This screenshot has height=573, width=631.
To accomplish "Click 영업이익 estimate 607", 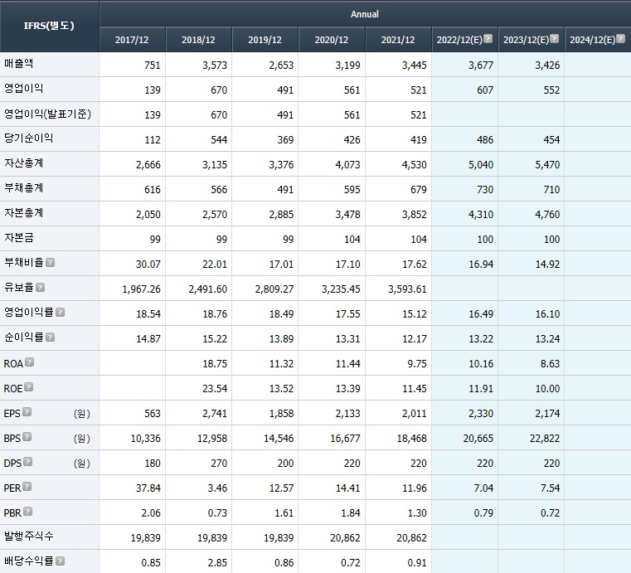I will coord(485,90).
